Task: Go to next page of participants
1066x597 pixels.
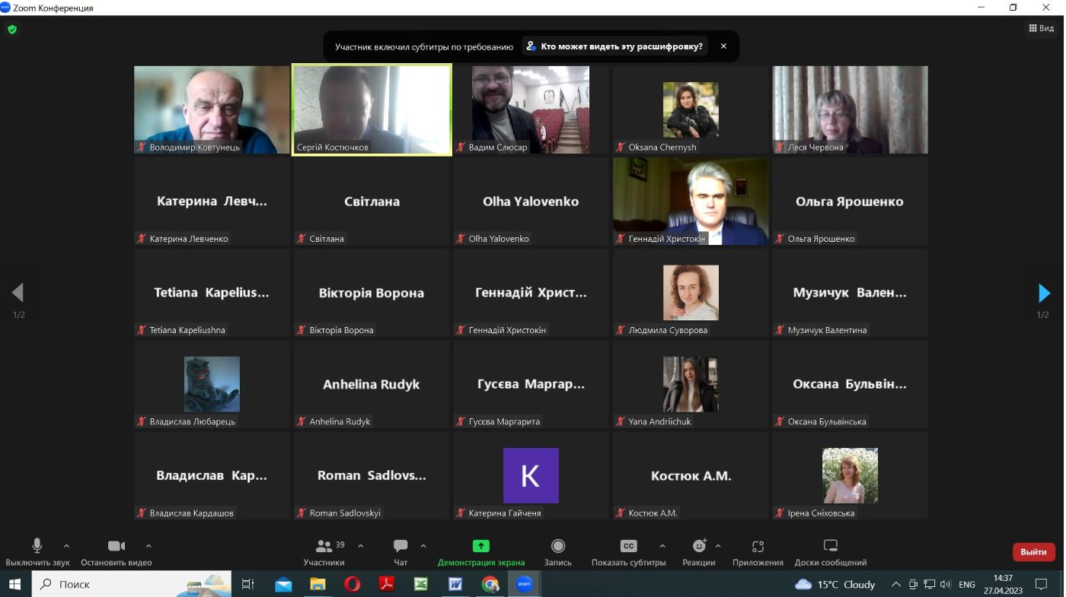Action: (1044, 293)
